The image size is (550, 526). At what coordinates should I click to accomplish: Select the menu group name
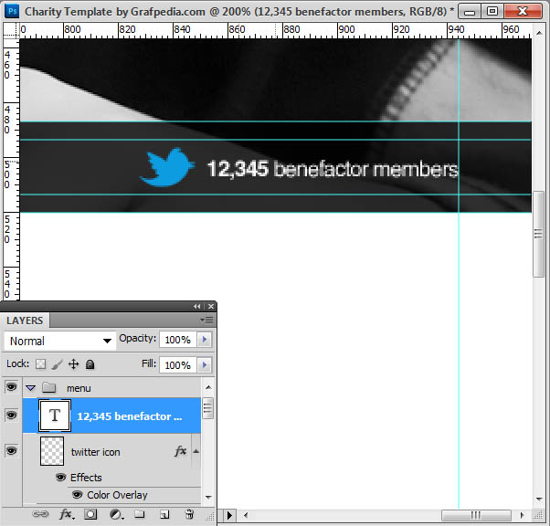[79, 388]
